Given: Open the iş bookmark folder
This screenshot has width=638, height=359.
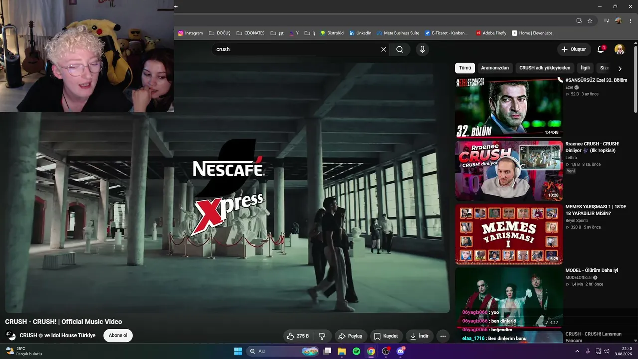Looking at the screenshot, I should 310,33.
